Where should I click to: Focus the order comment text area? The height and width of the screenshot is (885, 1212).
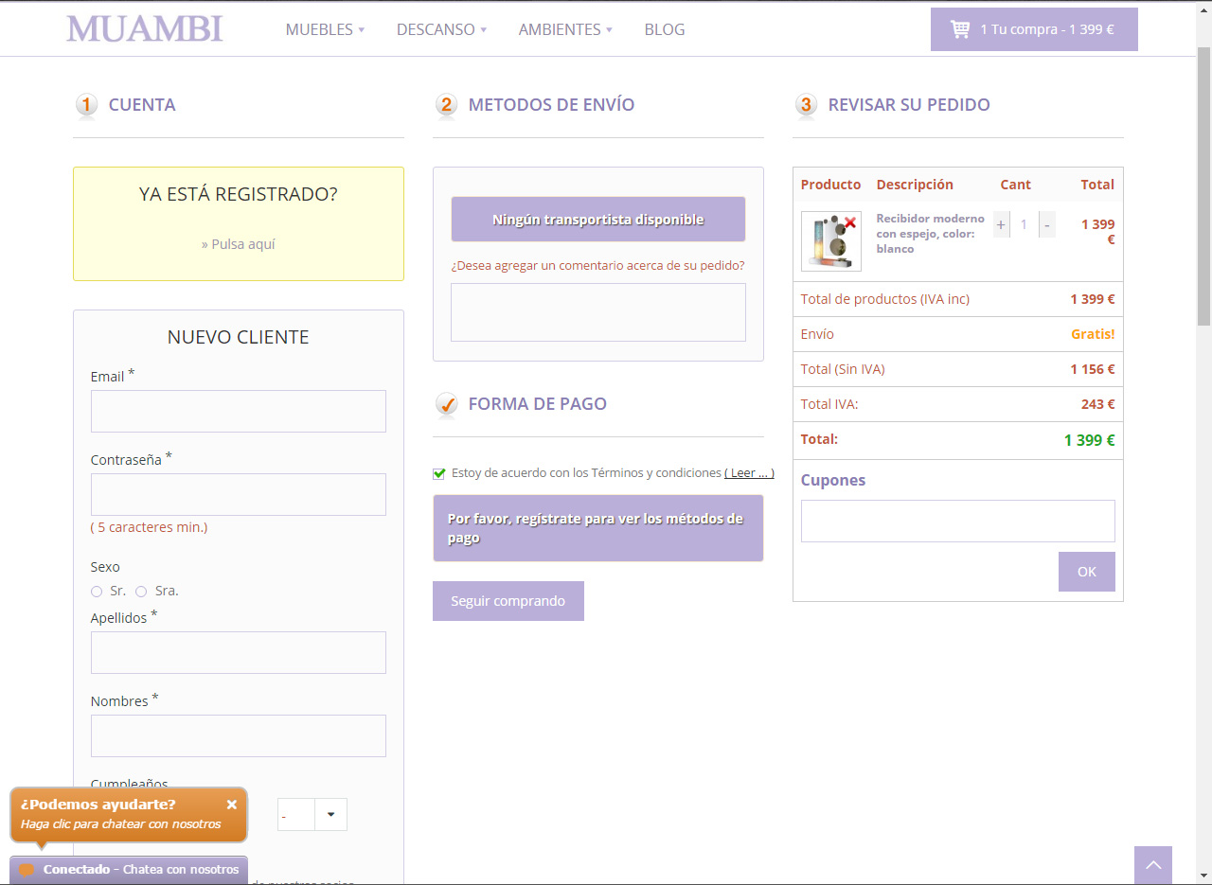pos(598,312)
